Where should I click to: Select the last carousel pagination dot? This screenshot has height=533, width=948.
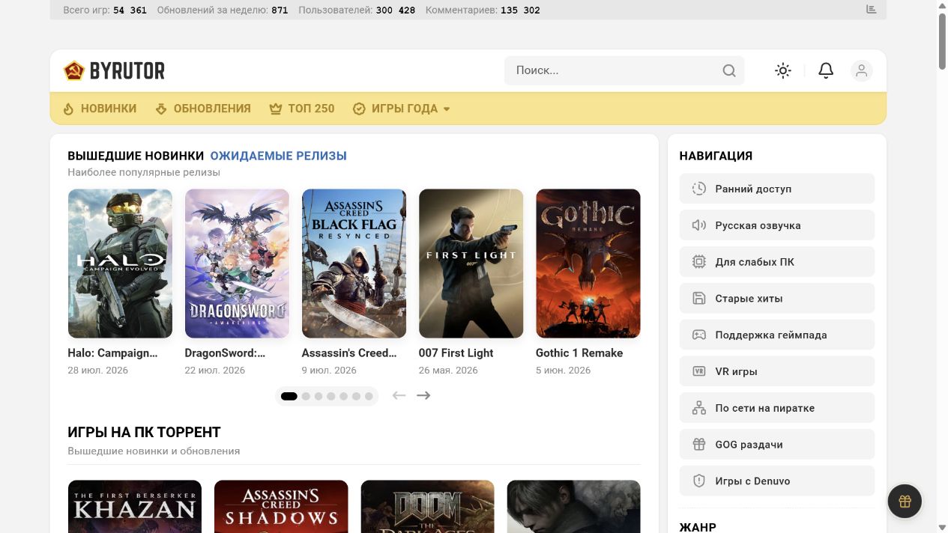tap(369, 396)
